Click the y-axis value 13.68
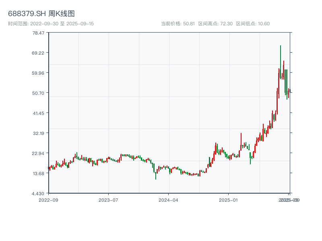The height and width of the screenshot is (241, 322). pyautogui.click(x=39, y=174)
